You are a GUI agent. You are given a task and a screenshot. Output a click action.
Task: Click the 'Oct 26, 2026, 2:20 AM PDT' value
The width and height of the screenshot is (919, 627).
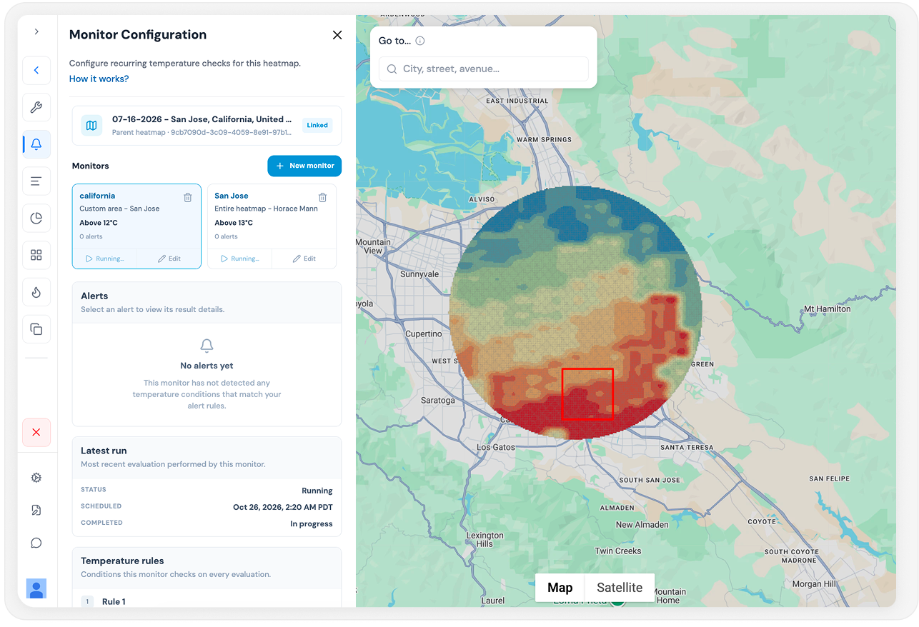[283, 507]
